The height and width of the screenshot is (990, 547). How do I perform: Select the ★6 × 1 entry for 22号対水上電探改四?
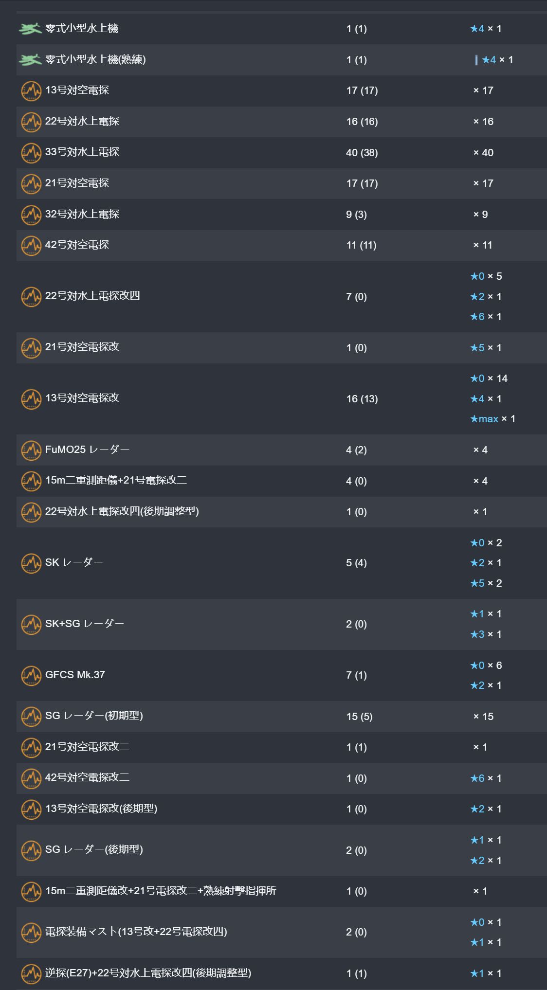click(486, 317)
